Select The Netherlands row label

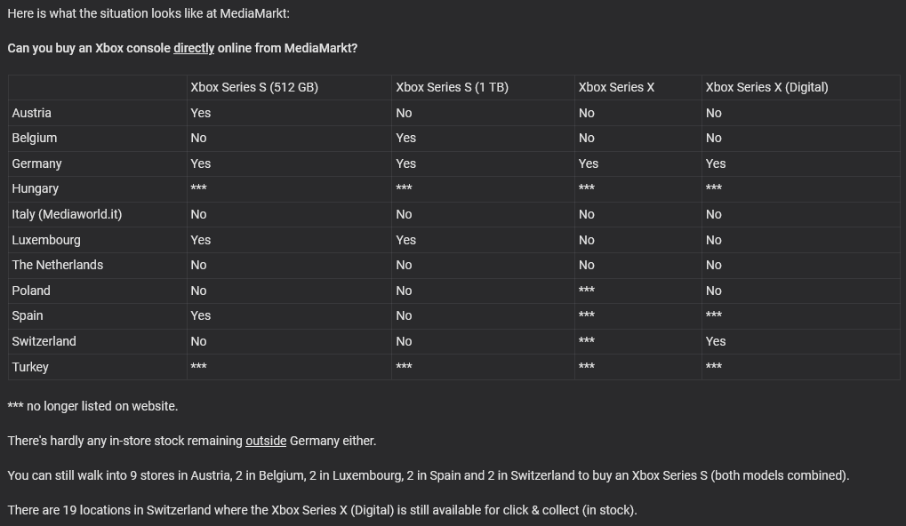coord(58,265)
